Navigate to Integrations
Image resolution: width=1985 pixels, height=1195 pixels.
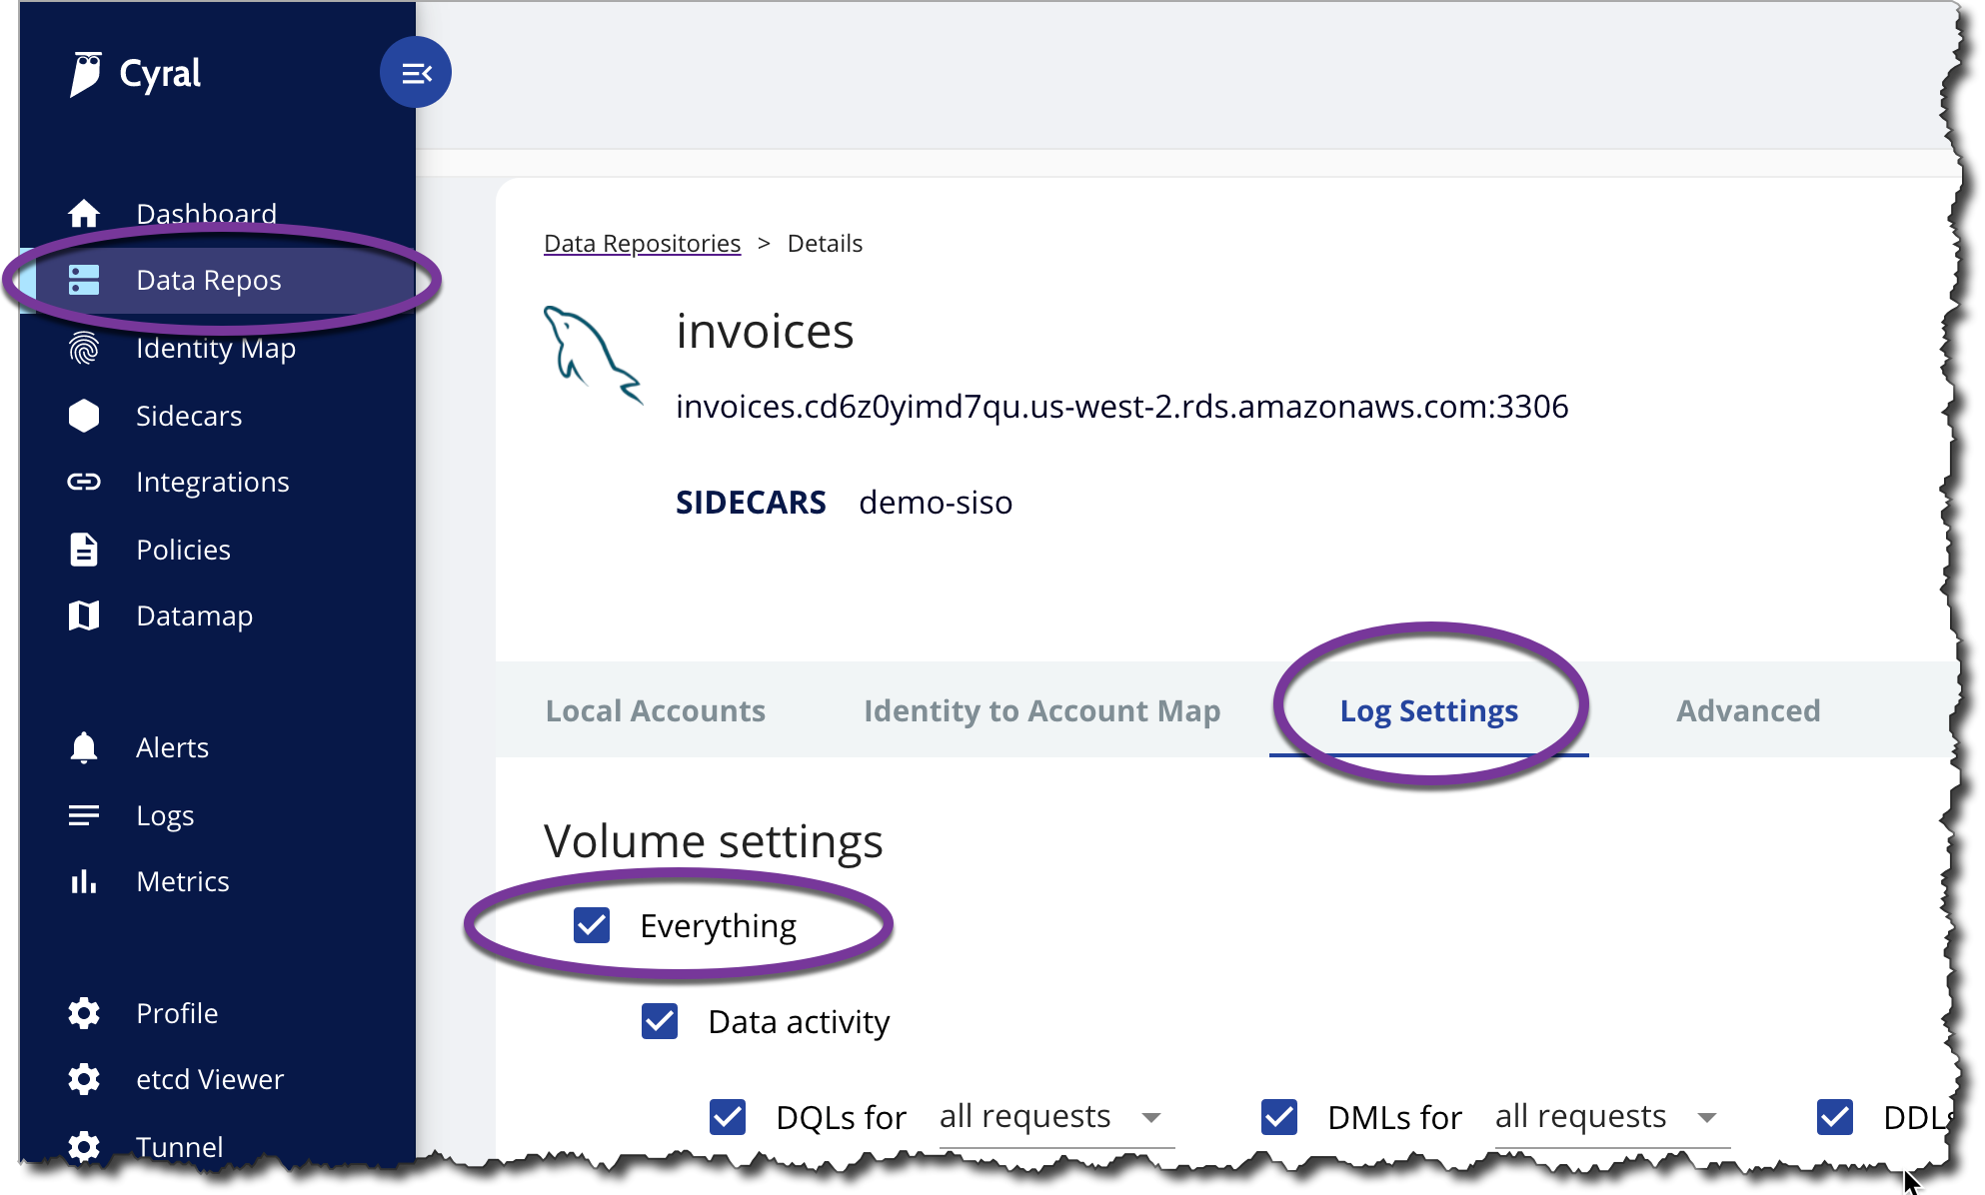[x=213, y=482]
